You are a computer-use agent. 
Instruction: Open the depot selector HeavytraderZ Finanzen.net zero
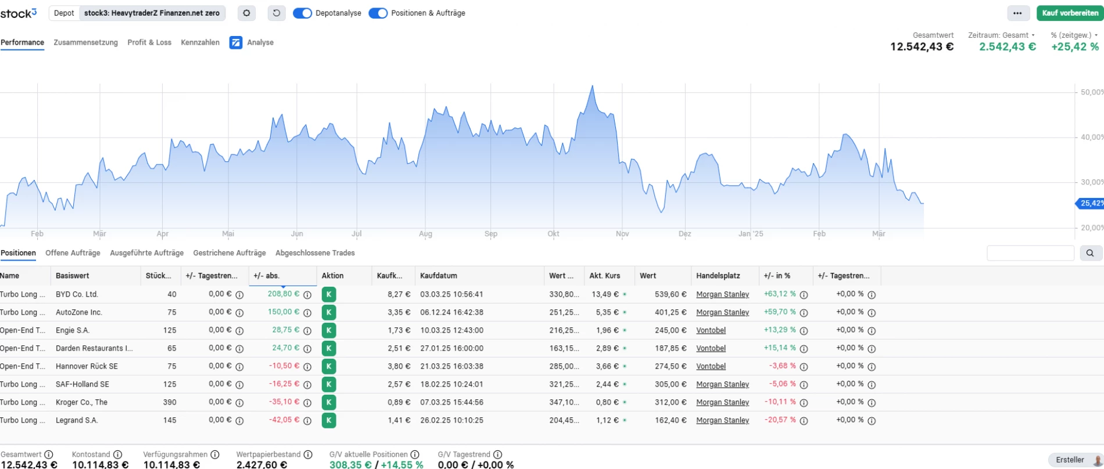pos(152,13)
